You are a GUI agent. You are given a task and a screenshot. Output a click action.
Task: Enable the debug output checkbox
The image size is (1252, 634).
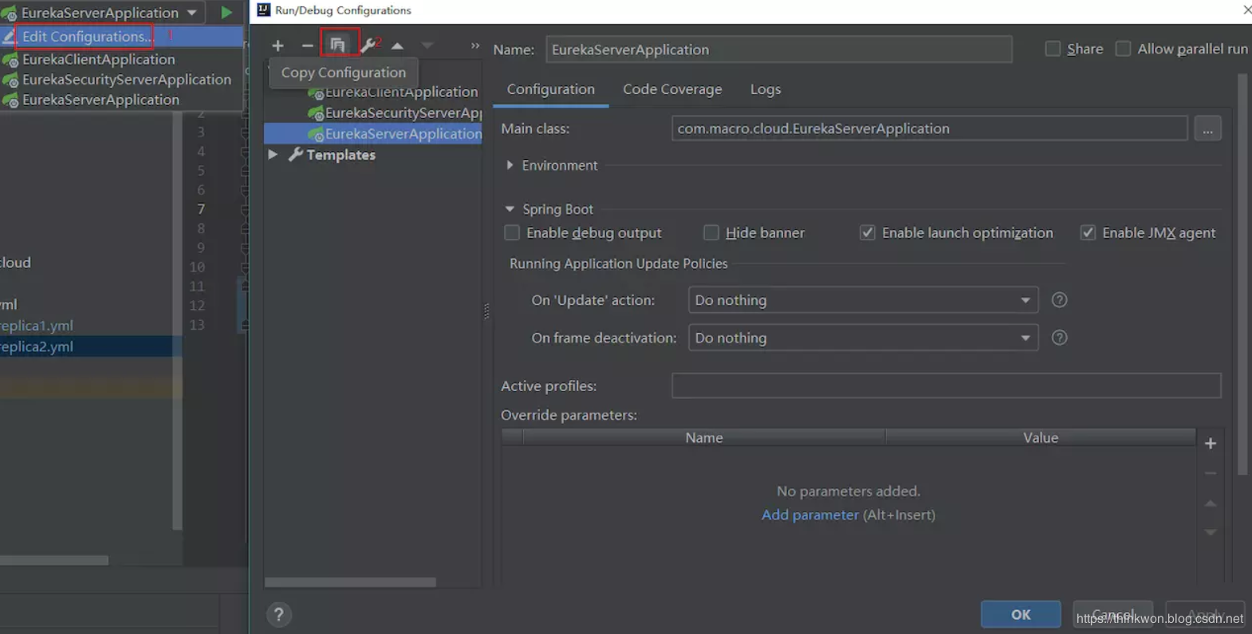coord(512,233)
